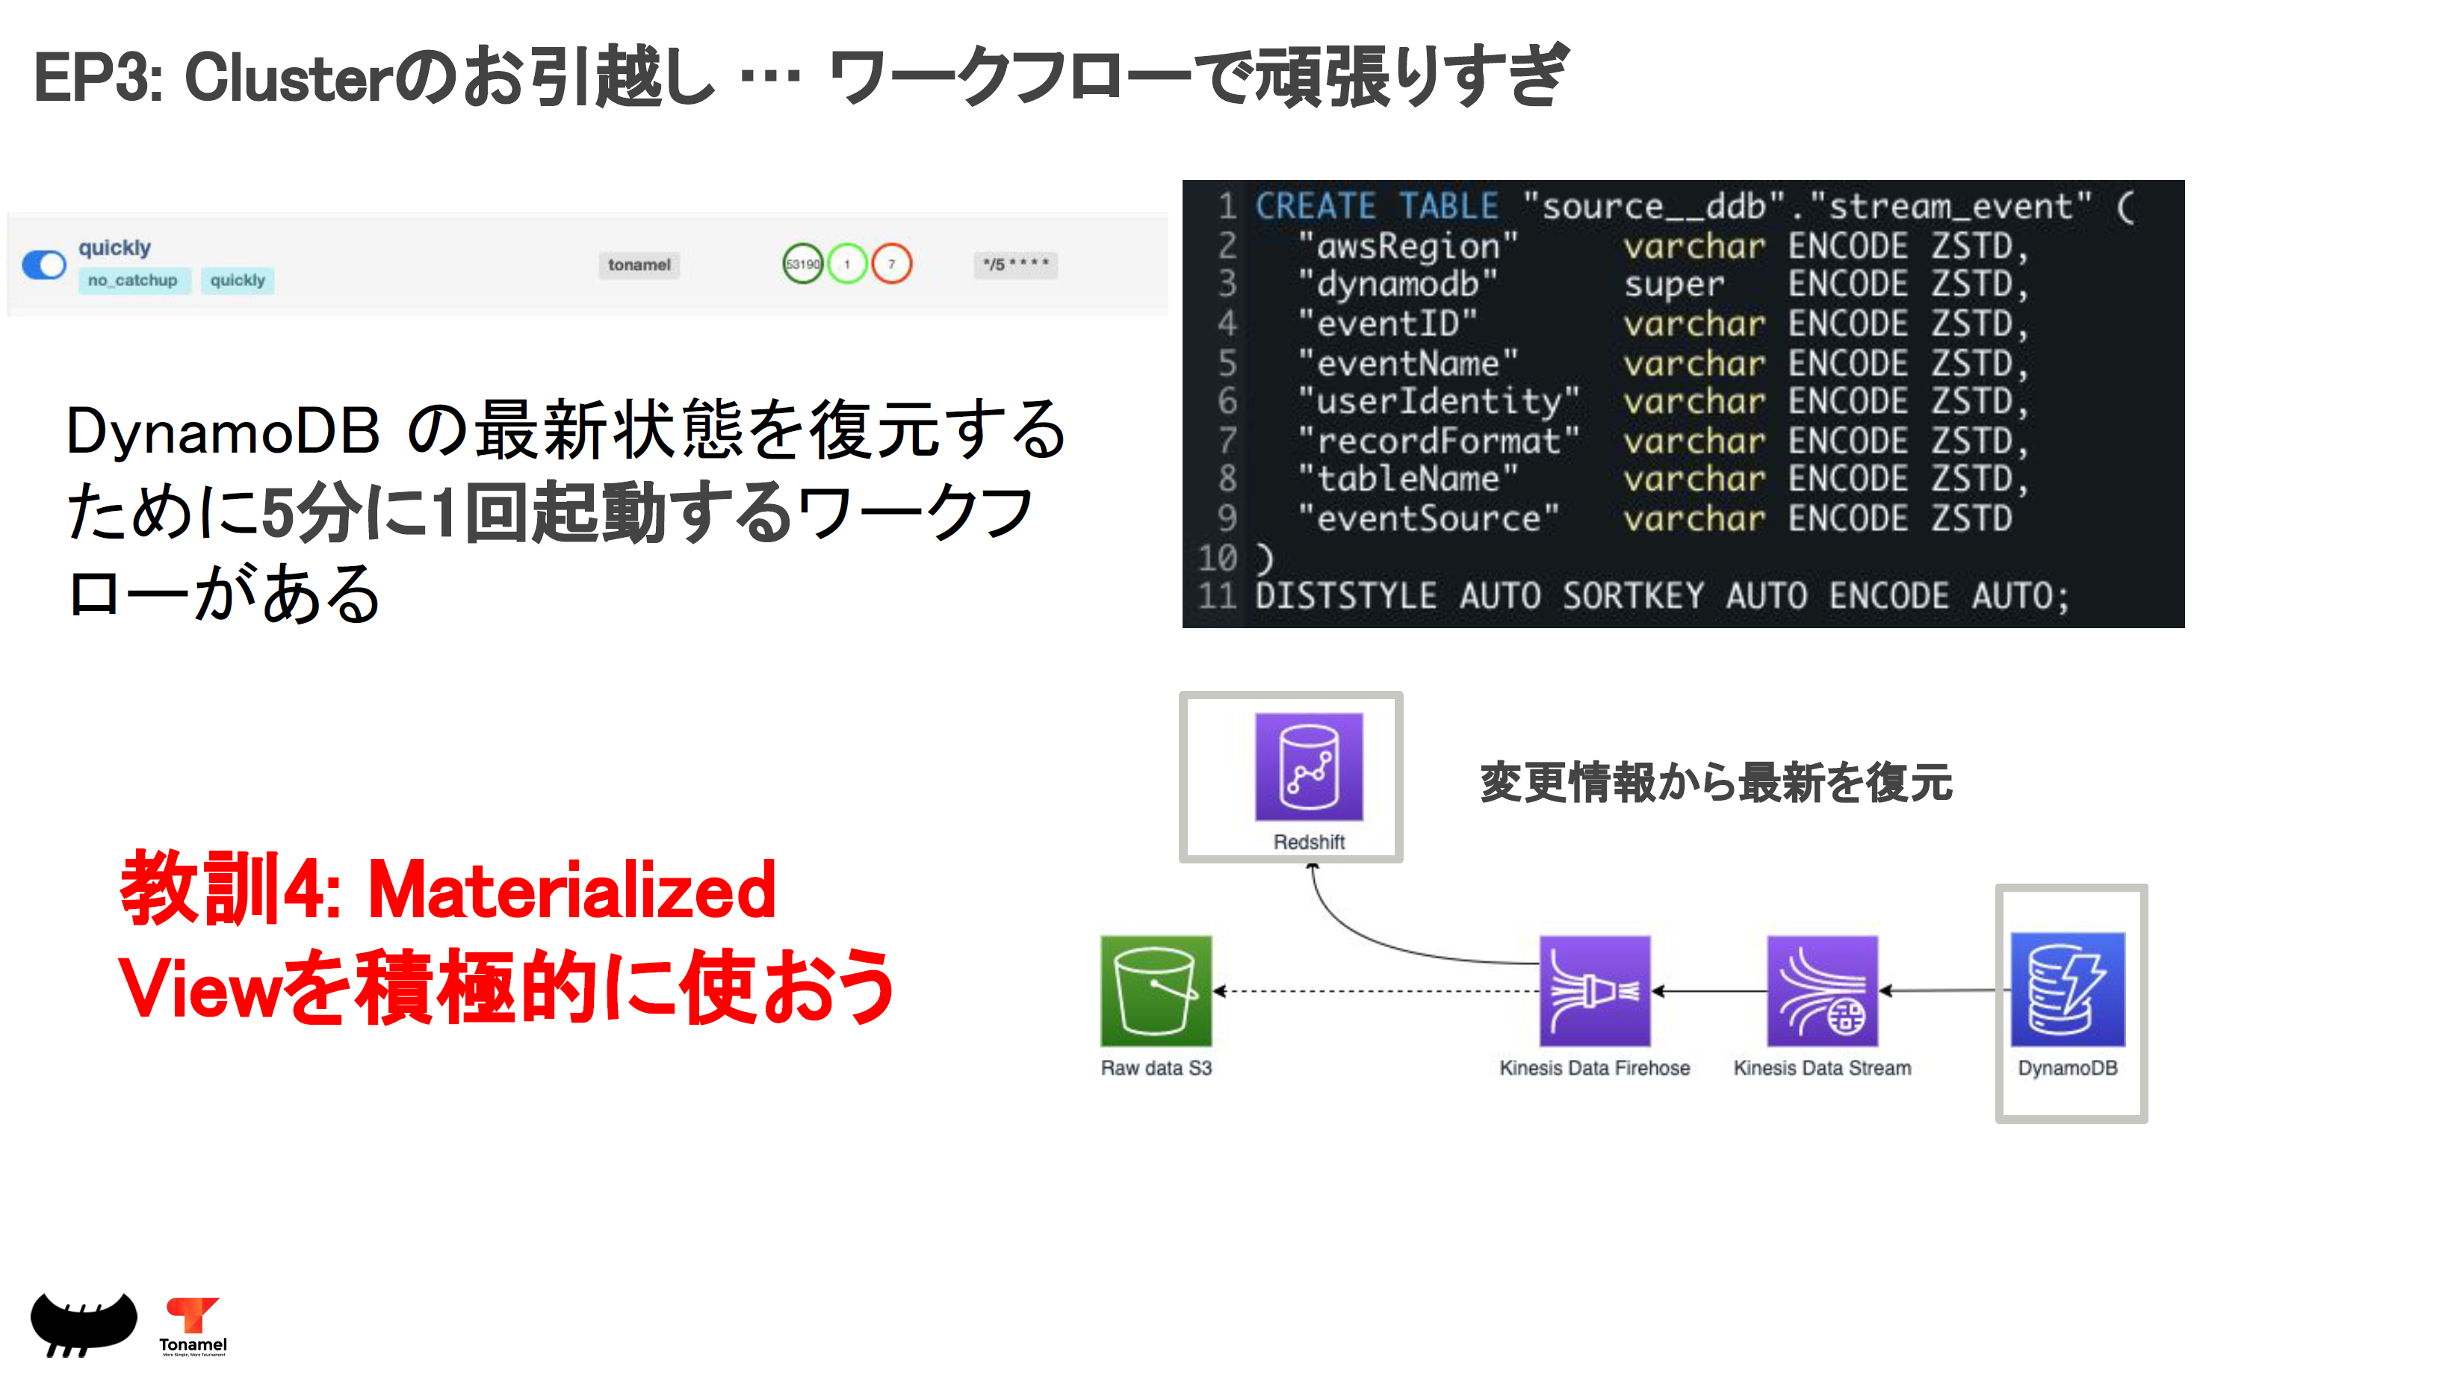Click the tonamel owner label

click(x=639, y=264)
